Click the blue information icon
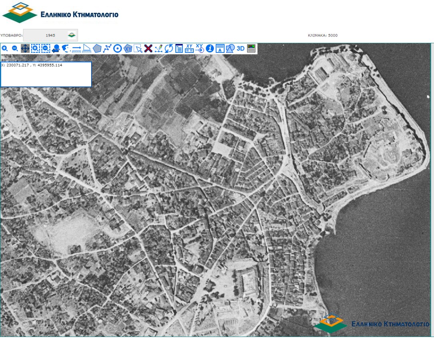 pos(210,48)
